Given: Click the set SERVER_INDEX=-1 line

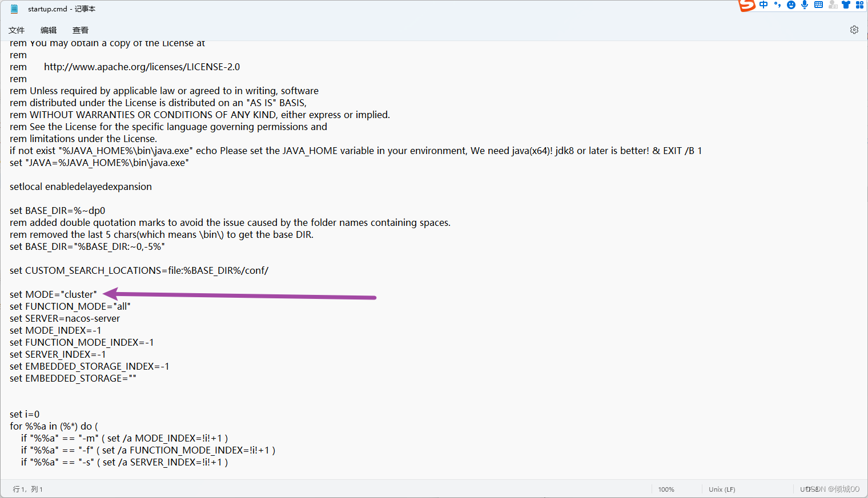Looking at the screenshot, I should [58, 354].
